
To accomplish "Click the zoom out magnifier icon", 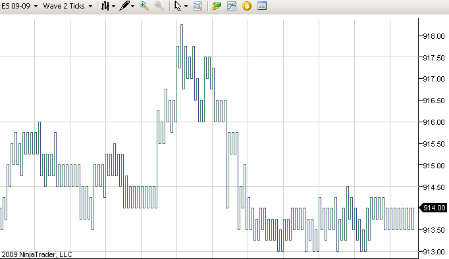I will click(x=159, y=6).
